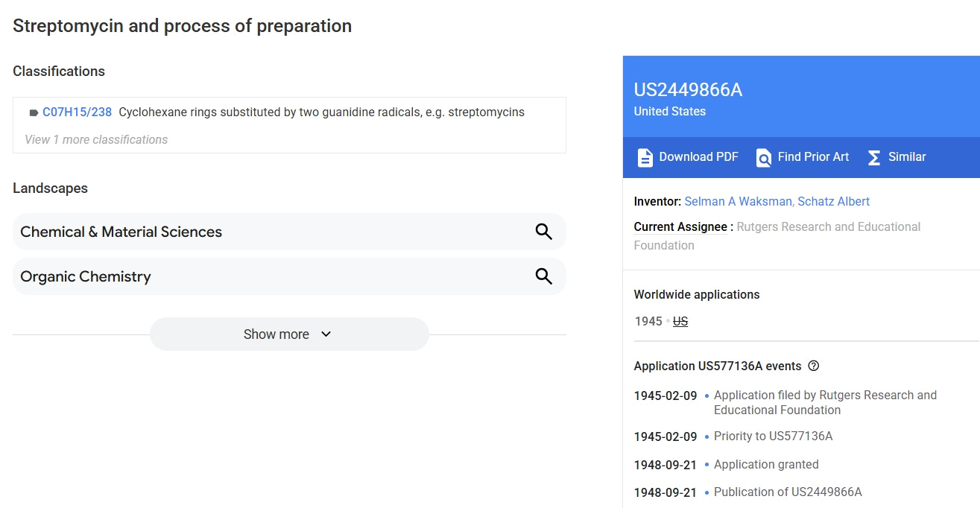Search Organic Chemistry landscape magnifier icon
The image size is (980, 508).
[x=544, y=276]
